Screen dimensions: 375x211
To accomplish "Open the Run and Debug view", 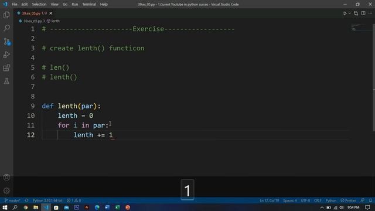I will (x=6, y=55).
